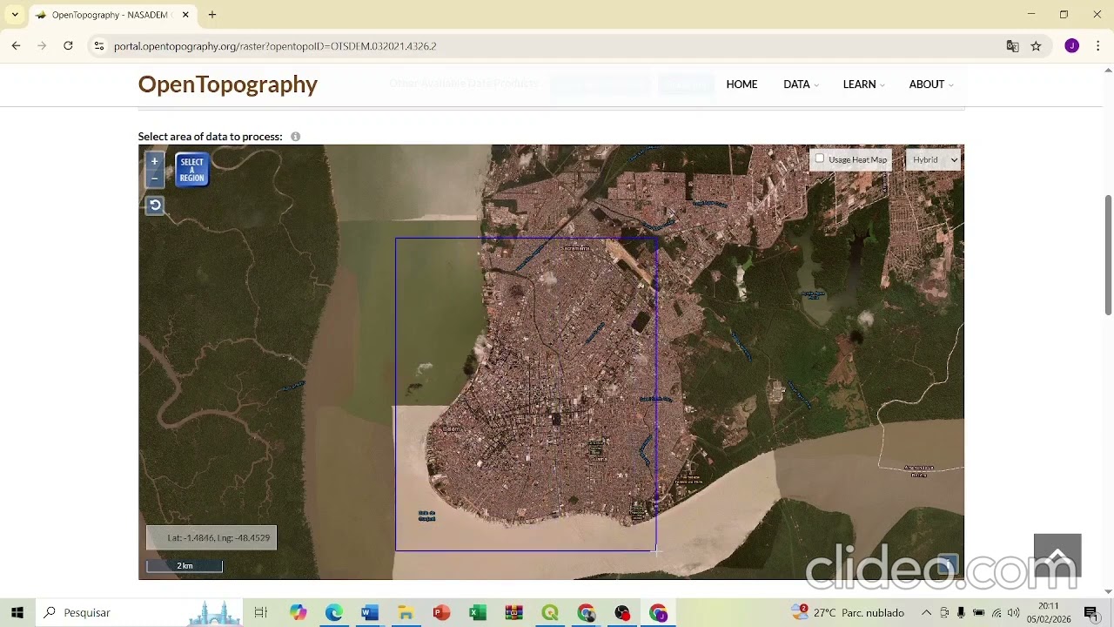Open the OpenTopography logo link

tap(228, 84)
